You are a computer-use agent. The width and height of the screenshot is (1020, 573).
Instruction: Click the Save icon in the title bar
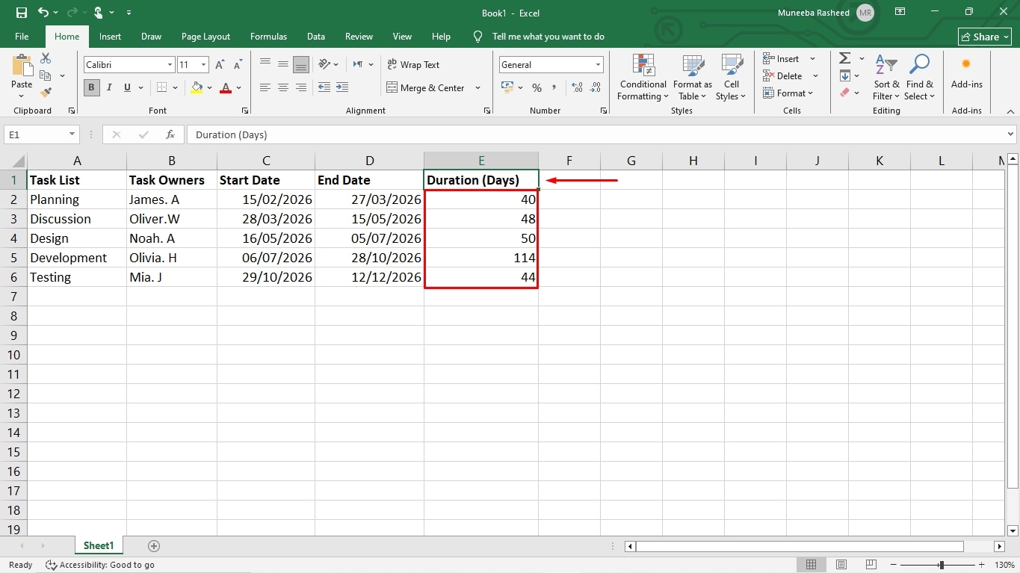pos(21,13)
